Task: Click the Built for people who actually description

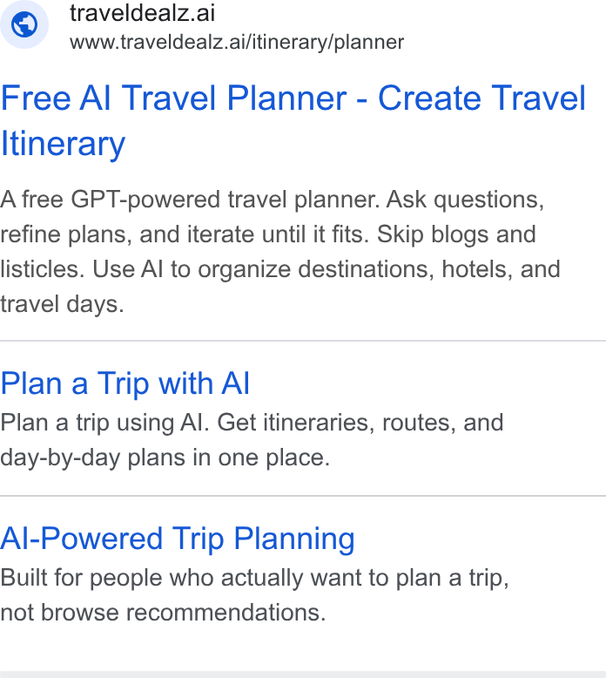Action: (255, 578)
